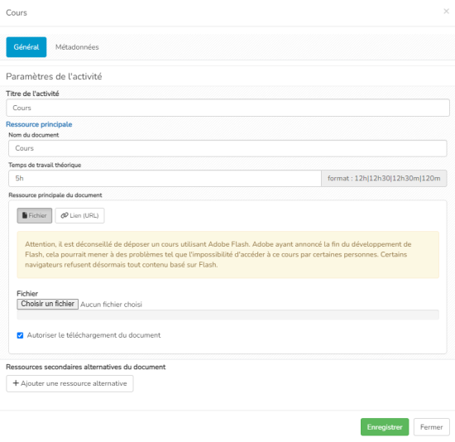
Task: Switch to the Général tab
Action: tap(26, 47)
